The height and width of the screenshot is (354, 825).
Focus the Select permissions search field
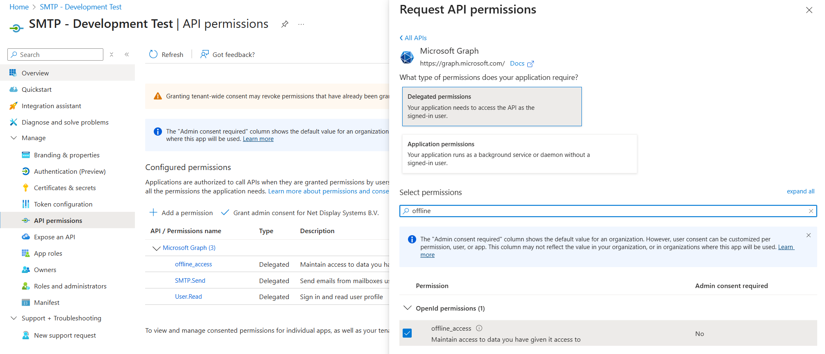(608, 211)
